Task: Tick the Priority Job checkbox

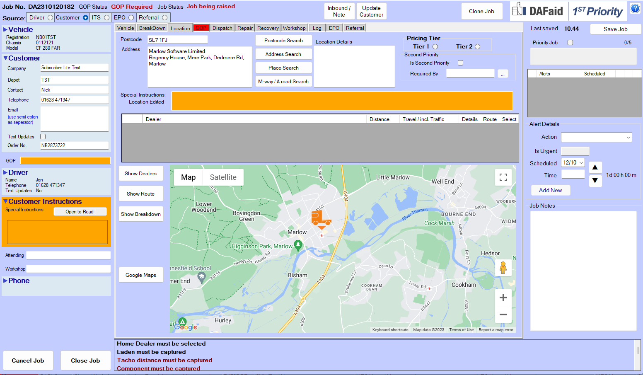Action: [x=570, y=43]
